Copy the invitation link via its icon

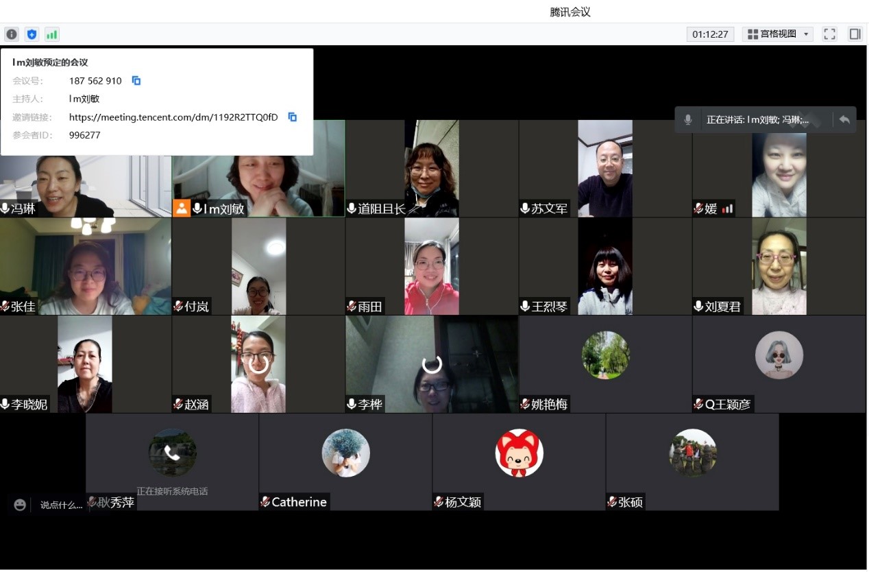[292, 117]
